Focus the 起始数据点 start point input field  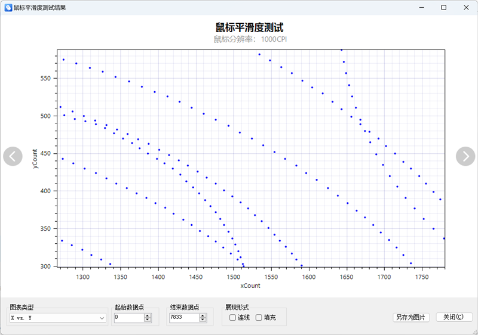pyautogui.click(x=128, y=318)
